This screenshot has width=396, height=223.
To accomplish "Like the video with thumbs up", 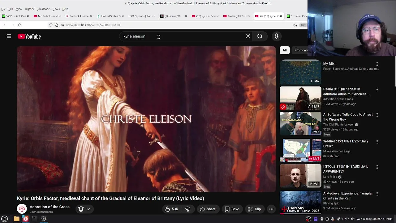I will click(171, 209).
